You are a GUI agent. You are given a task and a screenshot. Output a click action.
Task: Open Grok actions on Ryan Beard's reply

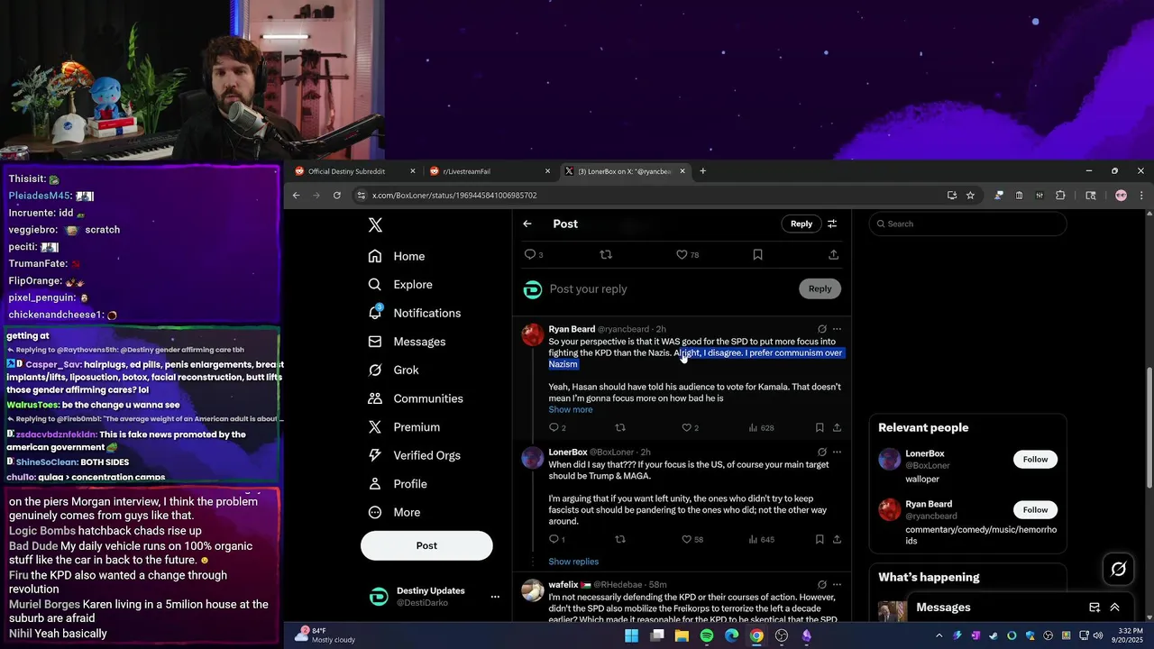point(821,329)
